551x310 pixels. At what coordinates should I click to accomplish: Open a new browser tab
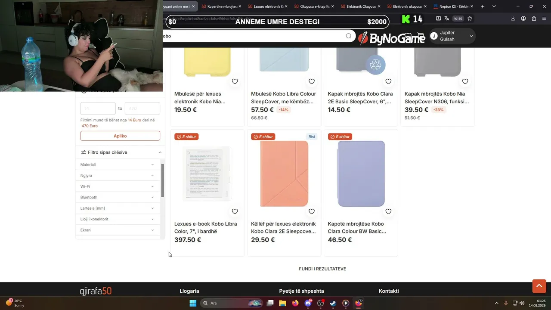pyautogui.click(x=483, y=6)
